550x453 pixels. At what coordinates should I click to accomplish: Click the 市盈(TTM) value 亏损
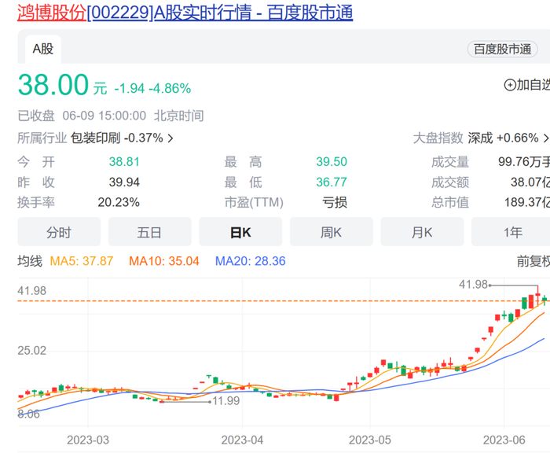(335, 203)
